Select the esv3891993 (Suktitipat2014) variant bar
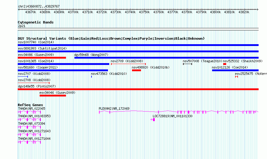The image size is (267, 159). pyautogui.click(x=138, y=51)
